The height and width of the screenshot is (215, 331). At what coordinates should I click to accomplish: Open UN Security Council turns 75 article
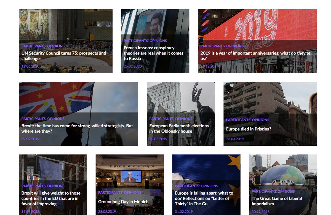pyautogui.click(x=64, y=56)
